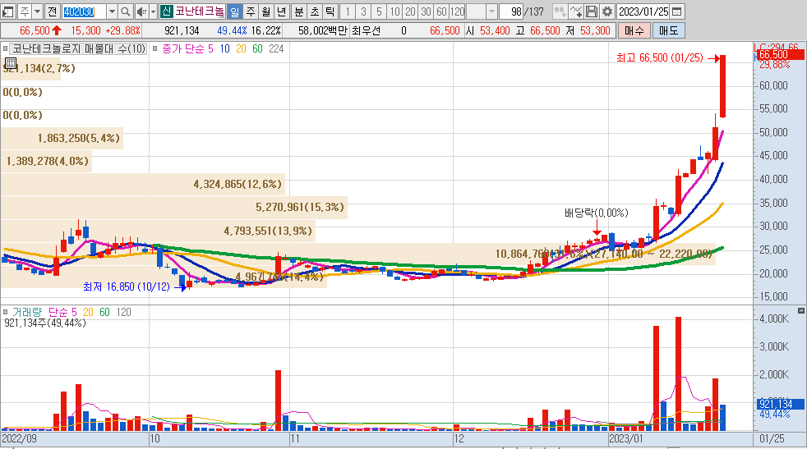807x449 pixels.
Task: Select the stock code field 402030
Action: click(84, 11)
